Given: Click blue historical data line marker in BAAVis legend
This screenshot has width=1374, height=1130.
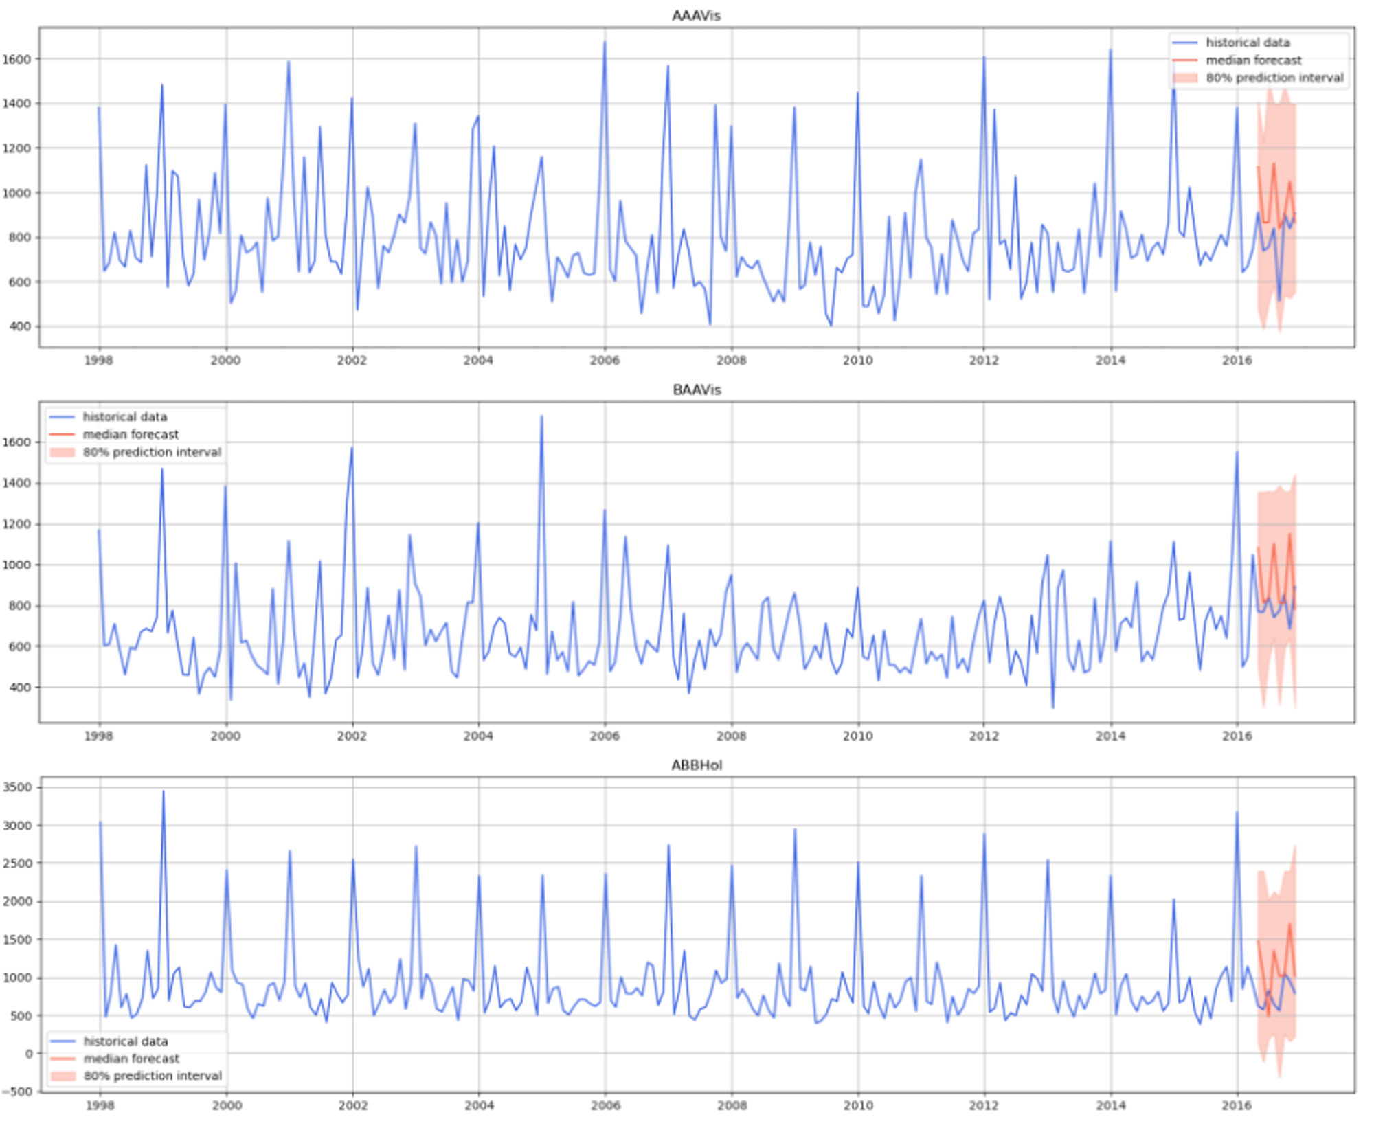Looking at the screenshot, I should tap(62, 417).
